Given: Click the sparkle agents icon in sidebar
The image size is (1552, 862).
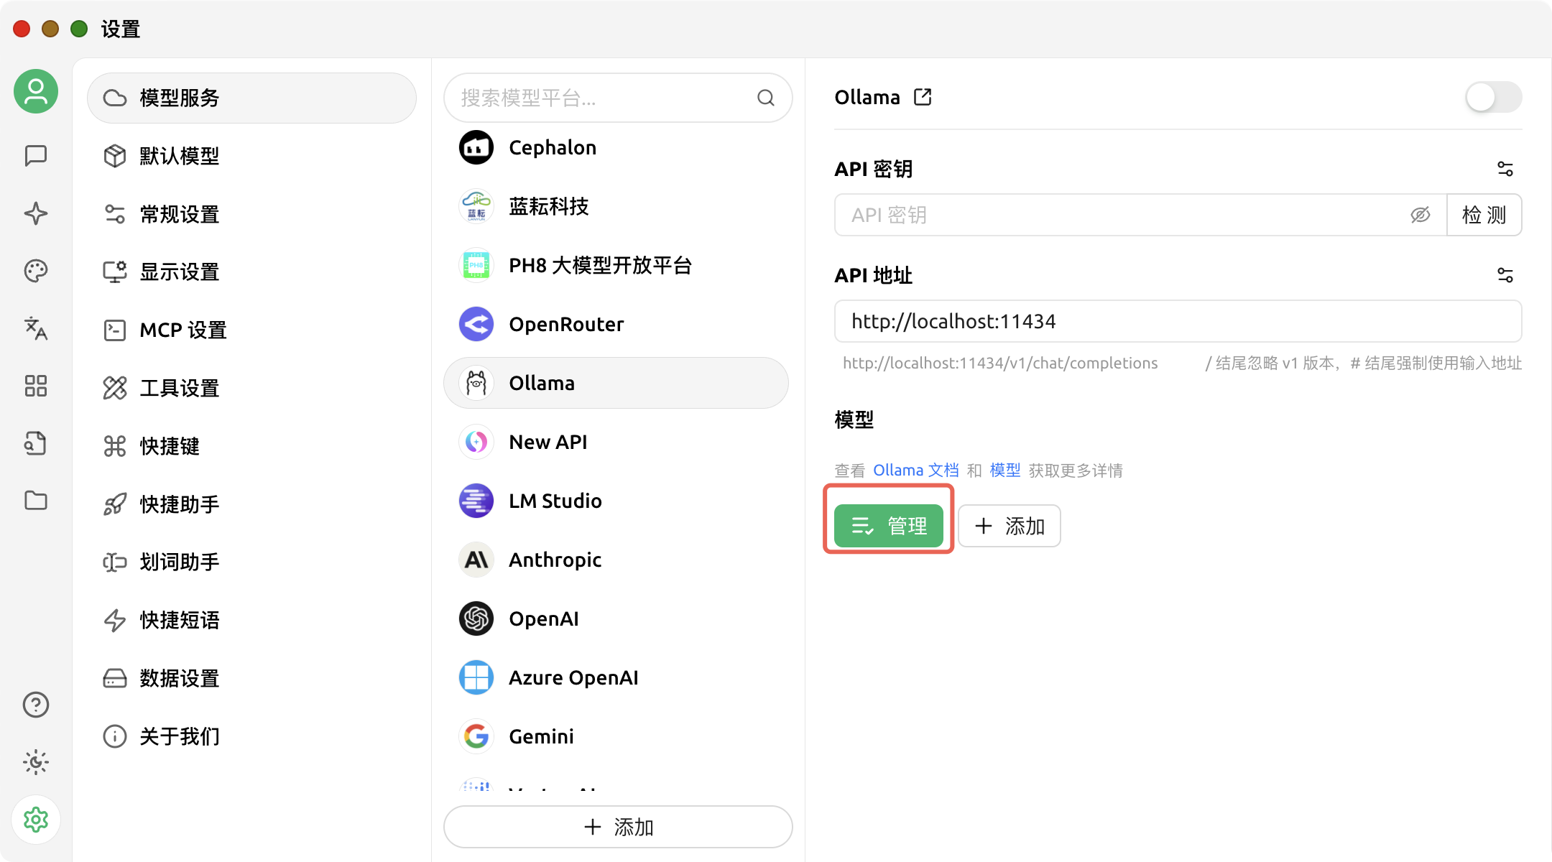Looking at the screenshot, I should 36,213.
